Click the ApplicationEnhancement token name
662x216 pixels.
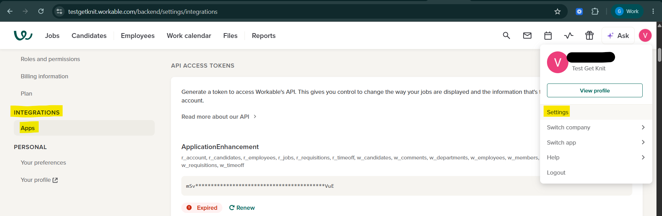click(220, 147)
